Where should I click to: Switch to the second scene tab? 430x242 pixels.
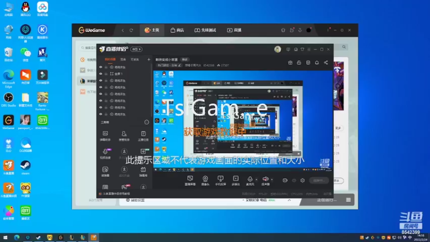click(x=123, y=59)
